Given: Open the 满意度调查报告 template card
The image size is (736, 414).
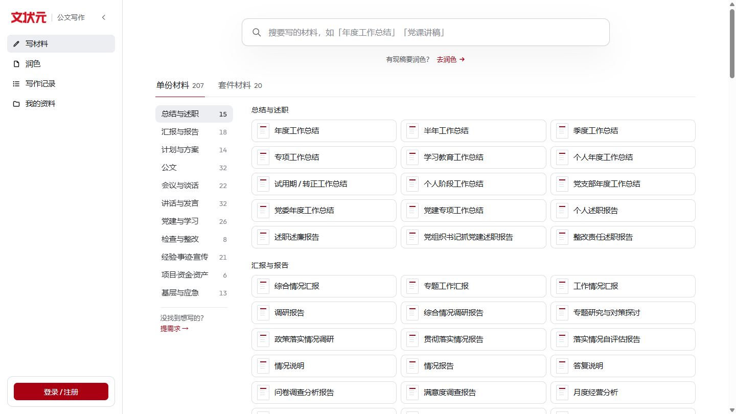Looking at the screenshot, I should pyautogui.click(x=473, y=393).
